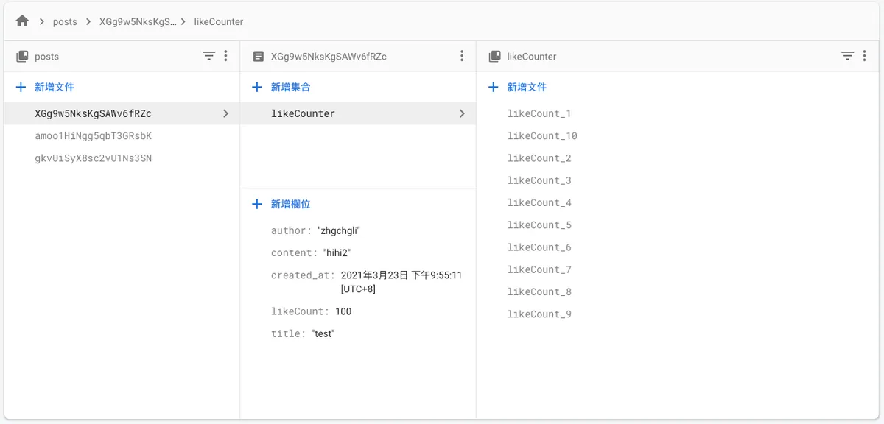The width and height of the screenshot is (884, 424).
Task: Click truncated XGg9w5NksKgS… breadcrumb link
Action: (138, 21)
